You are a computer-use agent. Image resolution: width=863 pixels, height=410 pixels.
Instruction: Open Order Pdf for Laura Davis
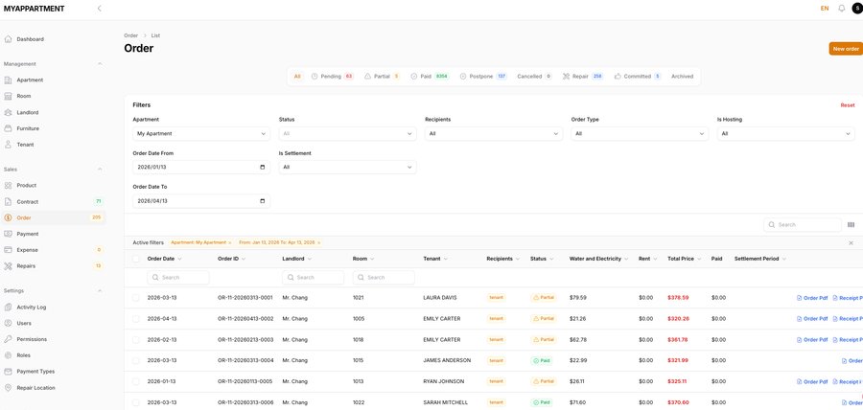[x=812, y=297]
